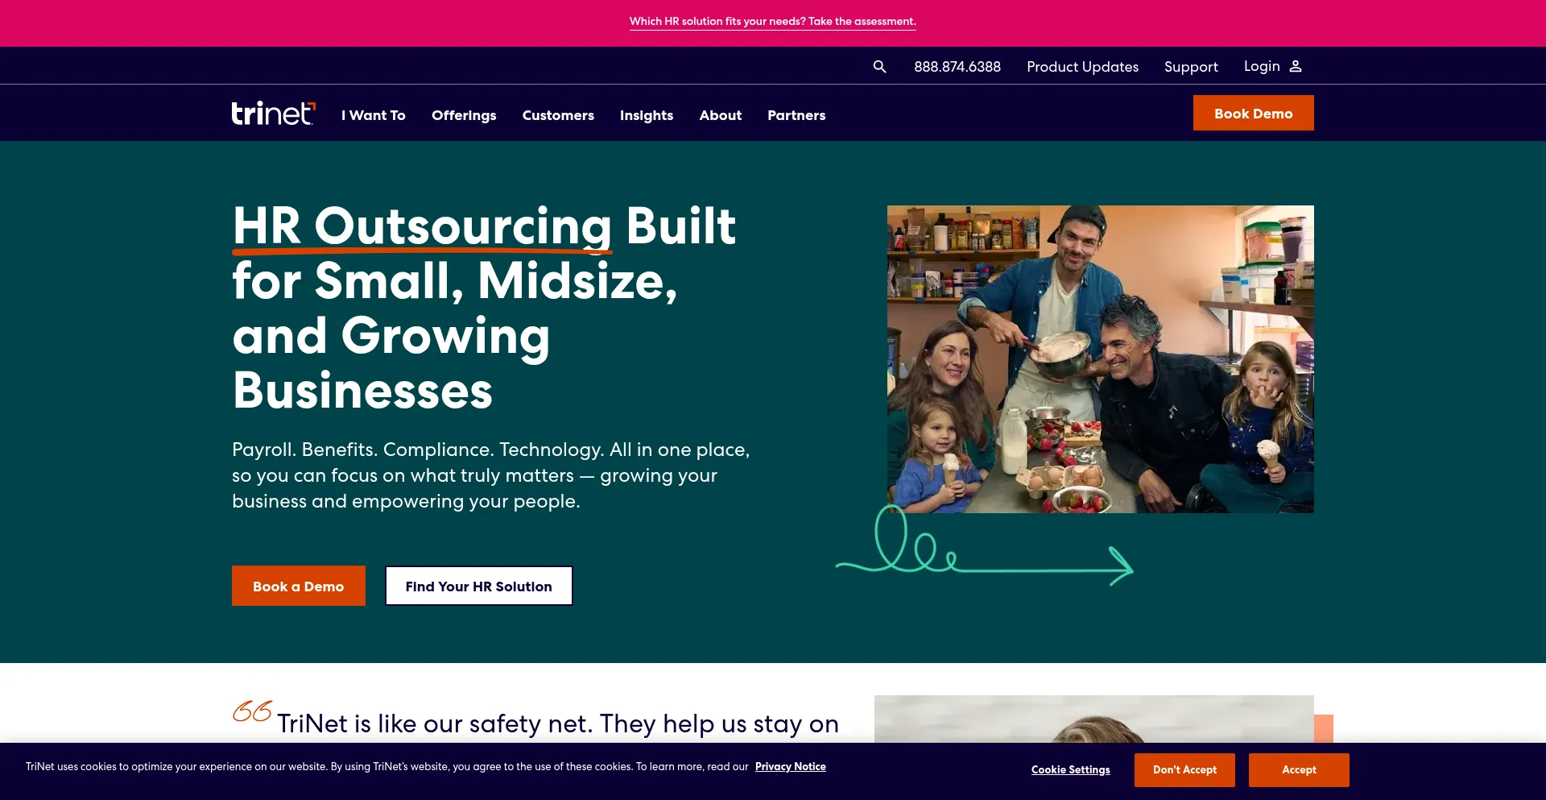Screen dimensions: 1546x800
Task: Click the orange quotation mark icon
Action: (x=252, y=711)
